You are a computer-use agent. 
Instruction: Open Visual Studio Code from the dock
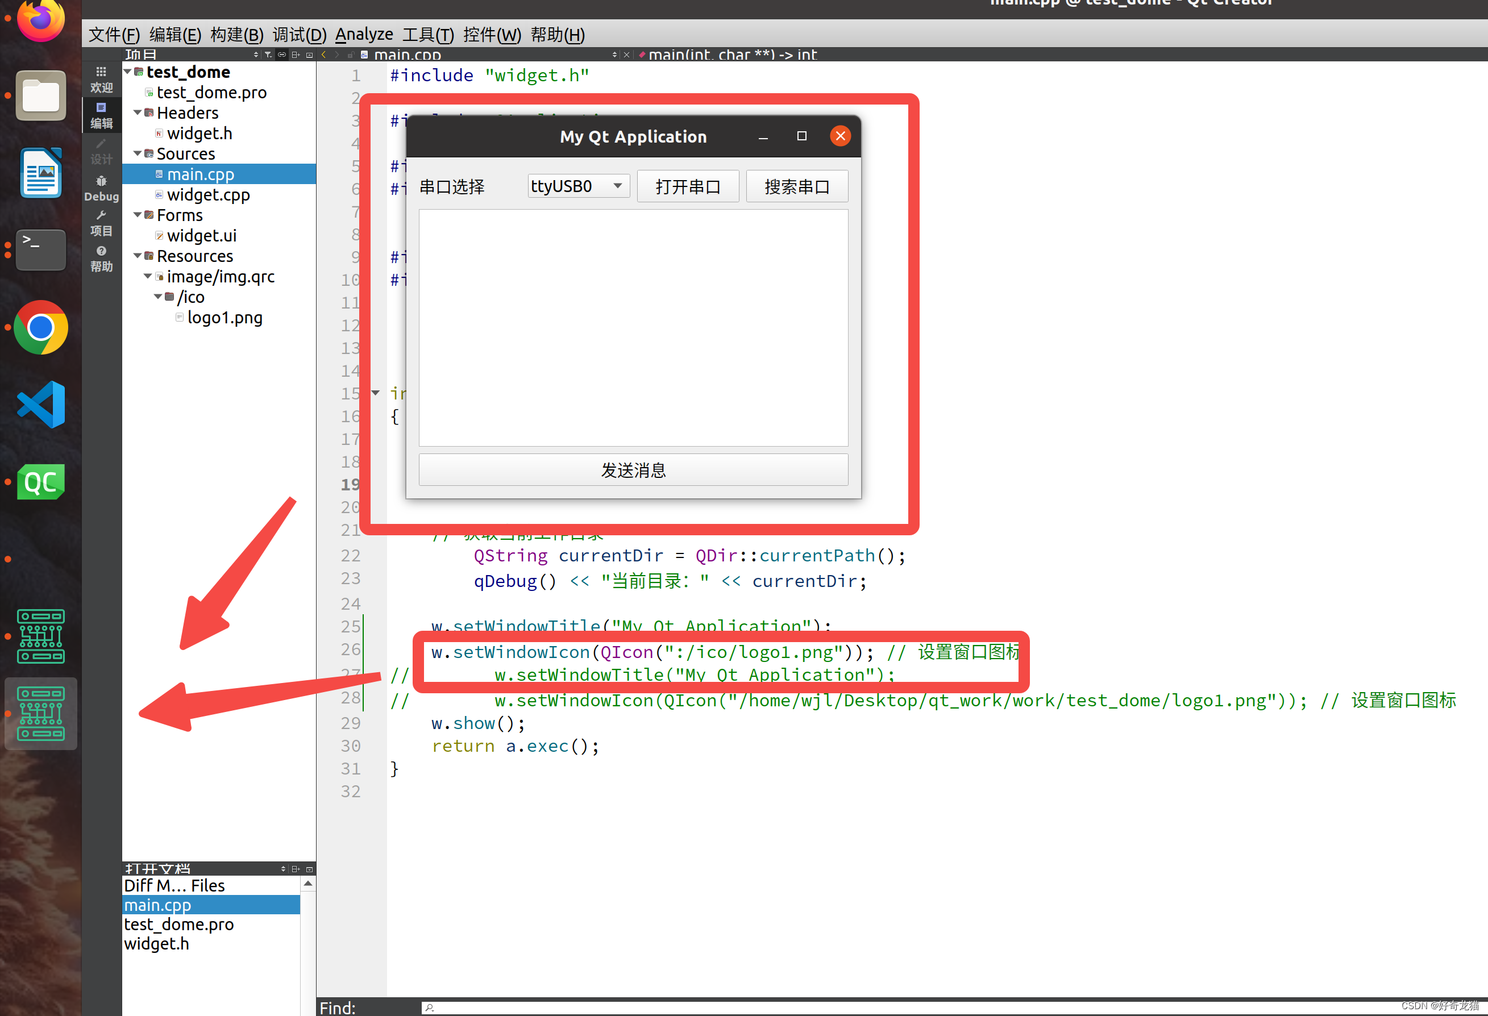(x=40, y=405)
